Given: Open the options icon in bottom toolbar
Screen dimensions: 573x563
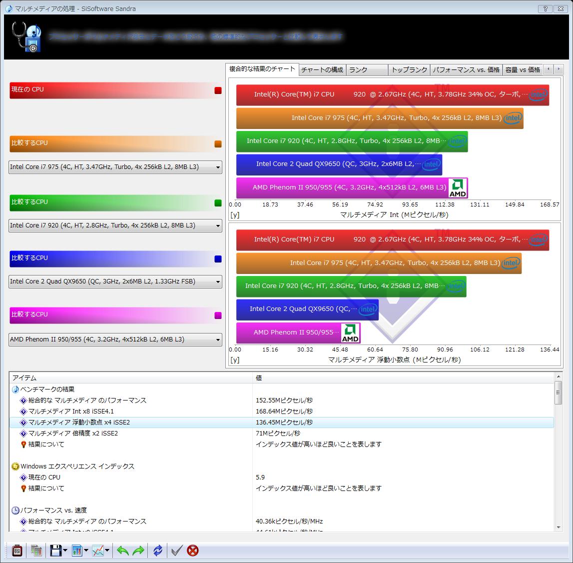Looking at the screenshot, I should [x=17, y=550].
